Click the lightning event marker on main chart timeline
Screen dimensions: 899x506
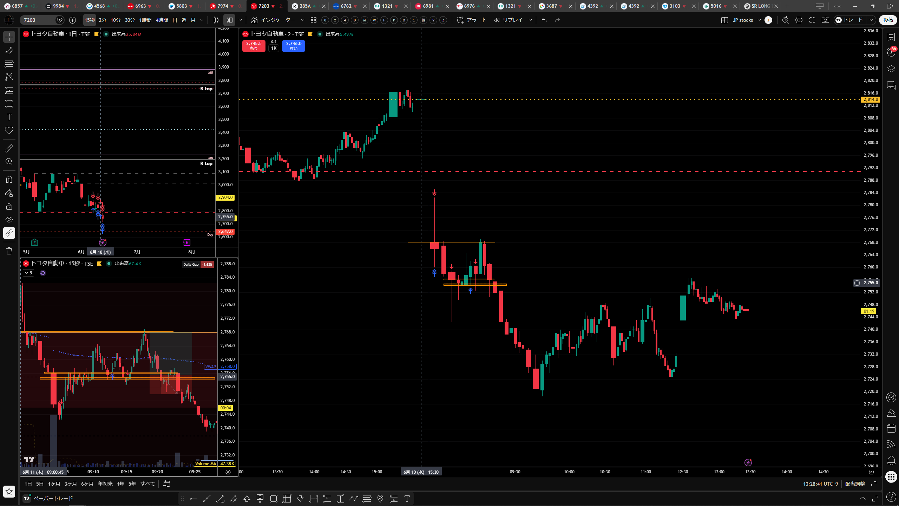(748, 462)
